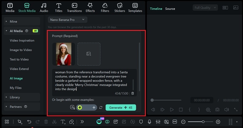Viewport: 243px width, 128px height.
Task: Click the Generate 45 button
Action: coord(121,108)
